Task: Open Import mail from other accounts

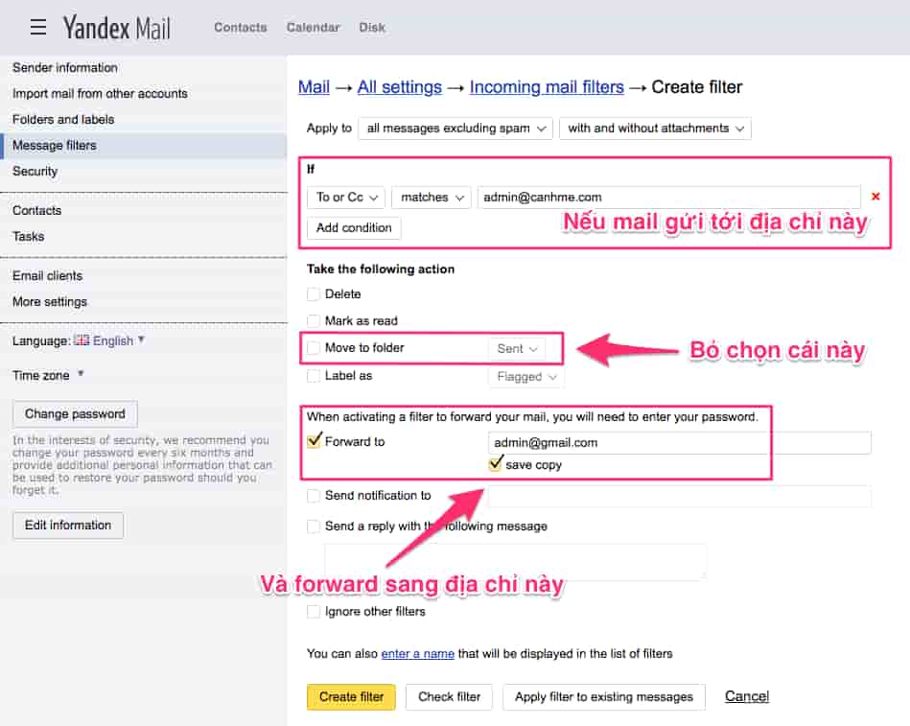Action: coord(100,93)
